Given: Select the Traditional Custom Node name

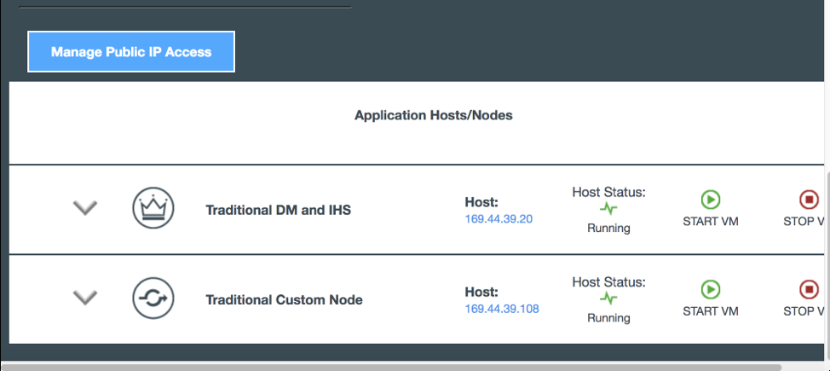Looking at the screenshot, I should coord(284,299).
